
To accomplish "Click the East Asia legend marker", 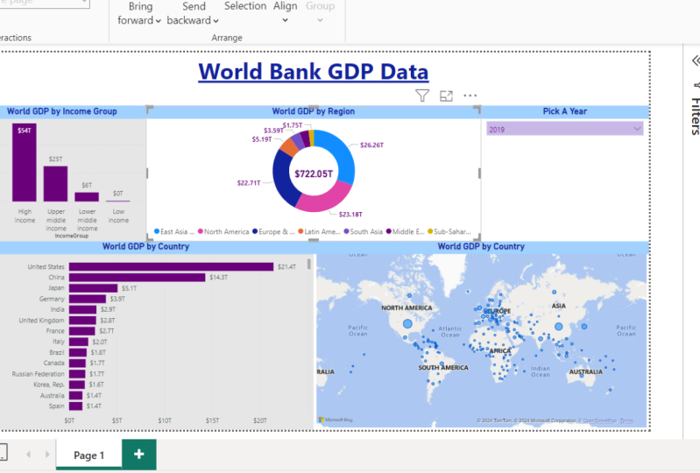I will 157,231.
